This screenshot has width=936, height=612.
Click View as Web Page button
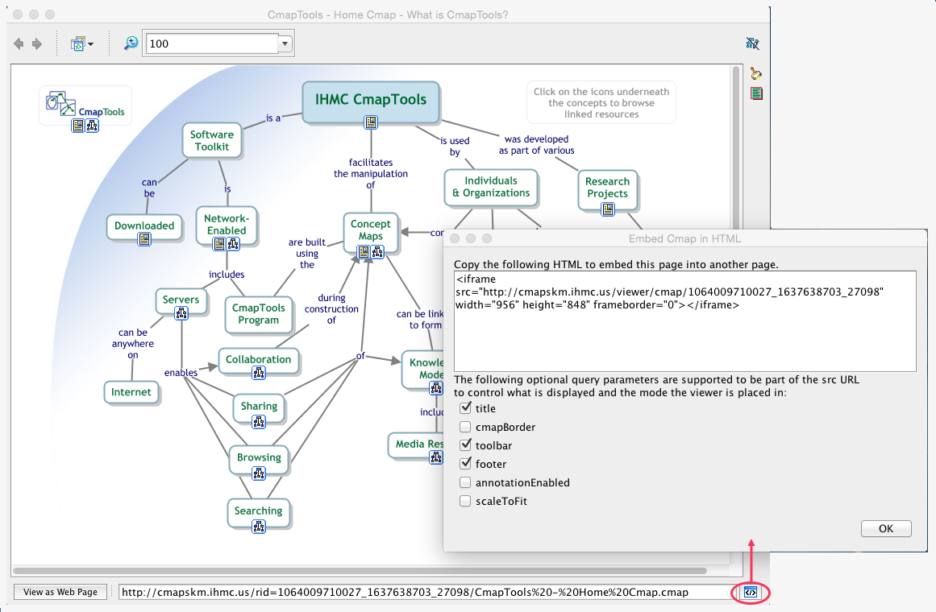[x=60, y=592]
